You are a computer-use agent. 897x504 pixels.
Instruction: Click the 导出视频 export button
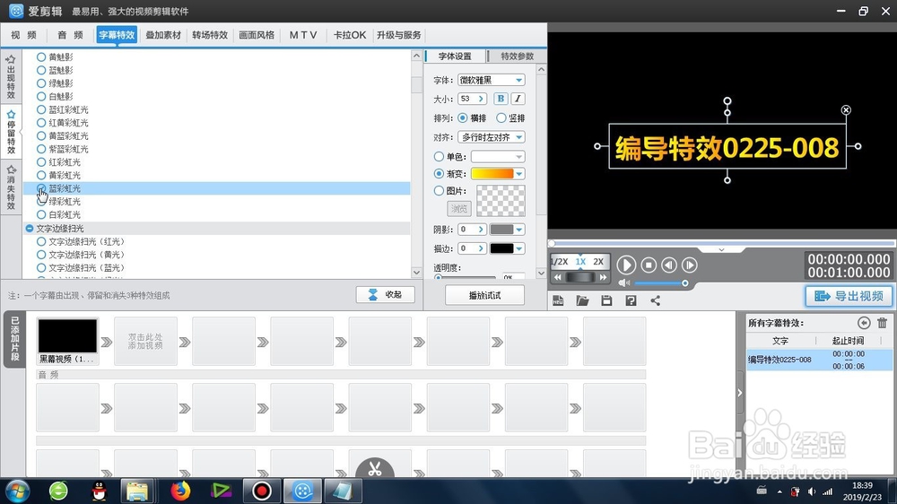[x=849, y=296]
